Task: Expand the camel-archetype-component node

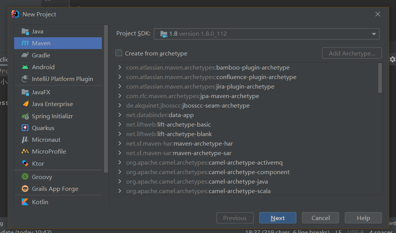Action: tap(120, 172)
